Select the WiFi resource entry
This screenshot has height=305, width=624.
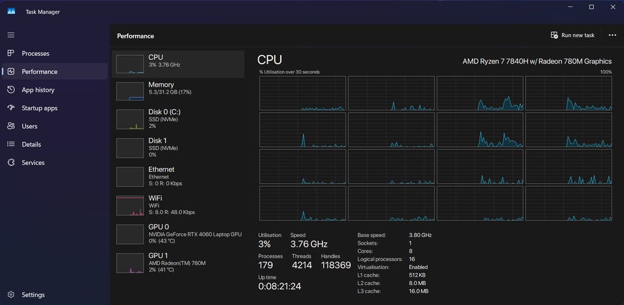[178, 205]
